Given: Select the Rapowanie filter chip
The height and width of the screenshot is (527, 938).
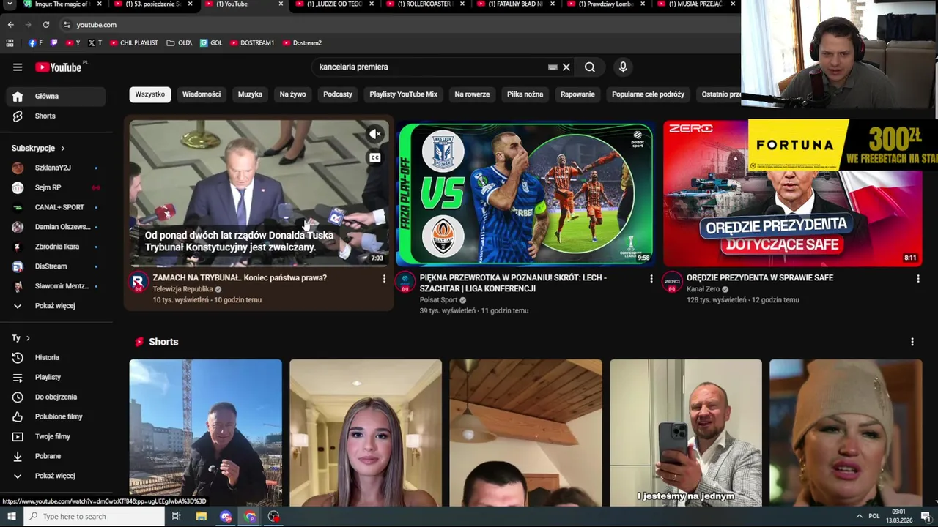Looking at the screenshot, I should [577, 94].
